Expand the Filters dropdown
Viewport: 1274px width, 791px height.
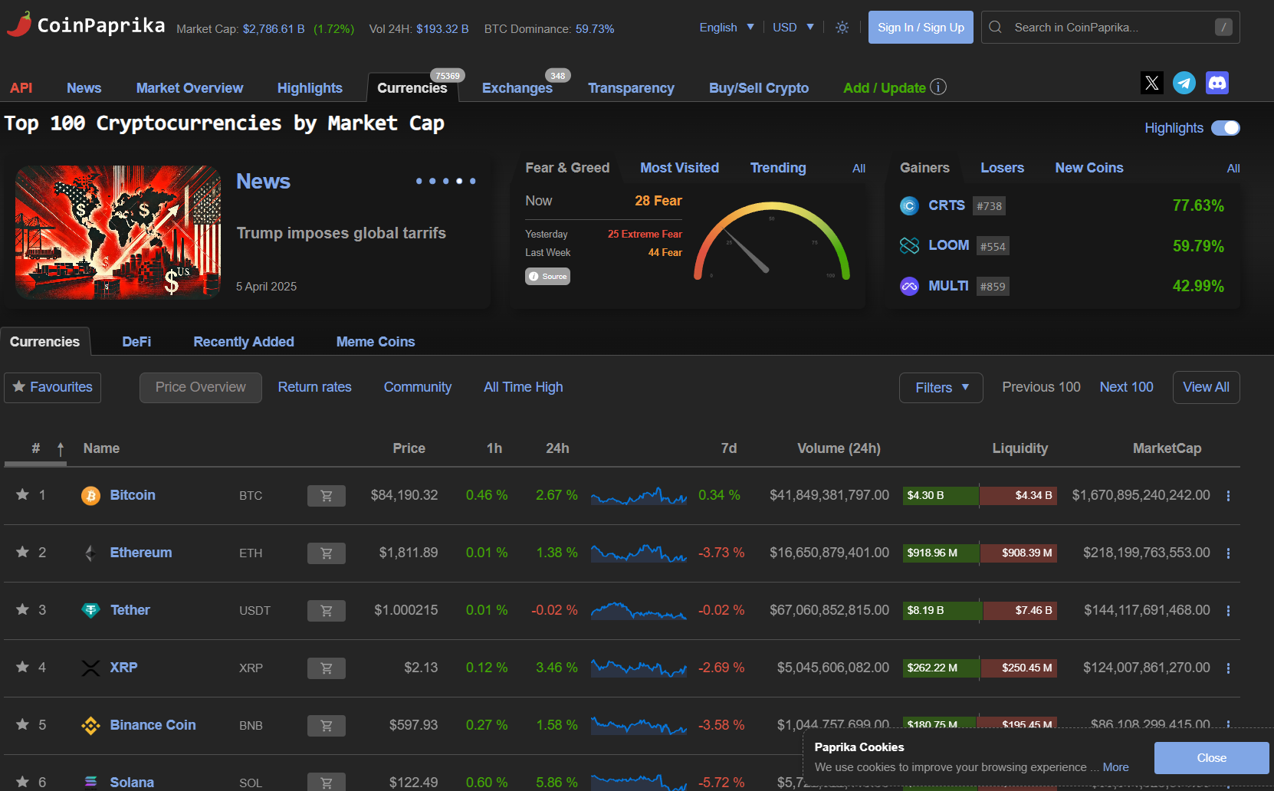pyautogui.click(x=941, y=388)
